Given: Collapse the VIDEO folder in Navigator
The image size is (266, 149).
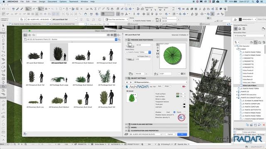Looking at the screenshot, I should coord(237,49).
